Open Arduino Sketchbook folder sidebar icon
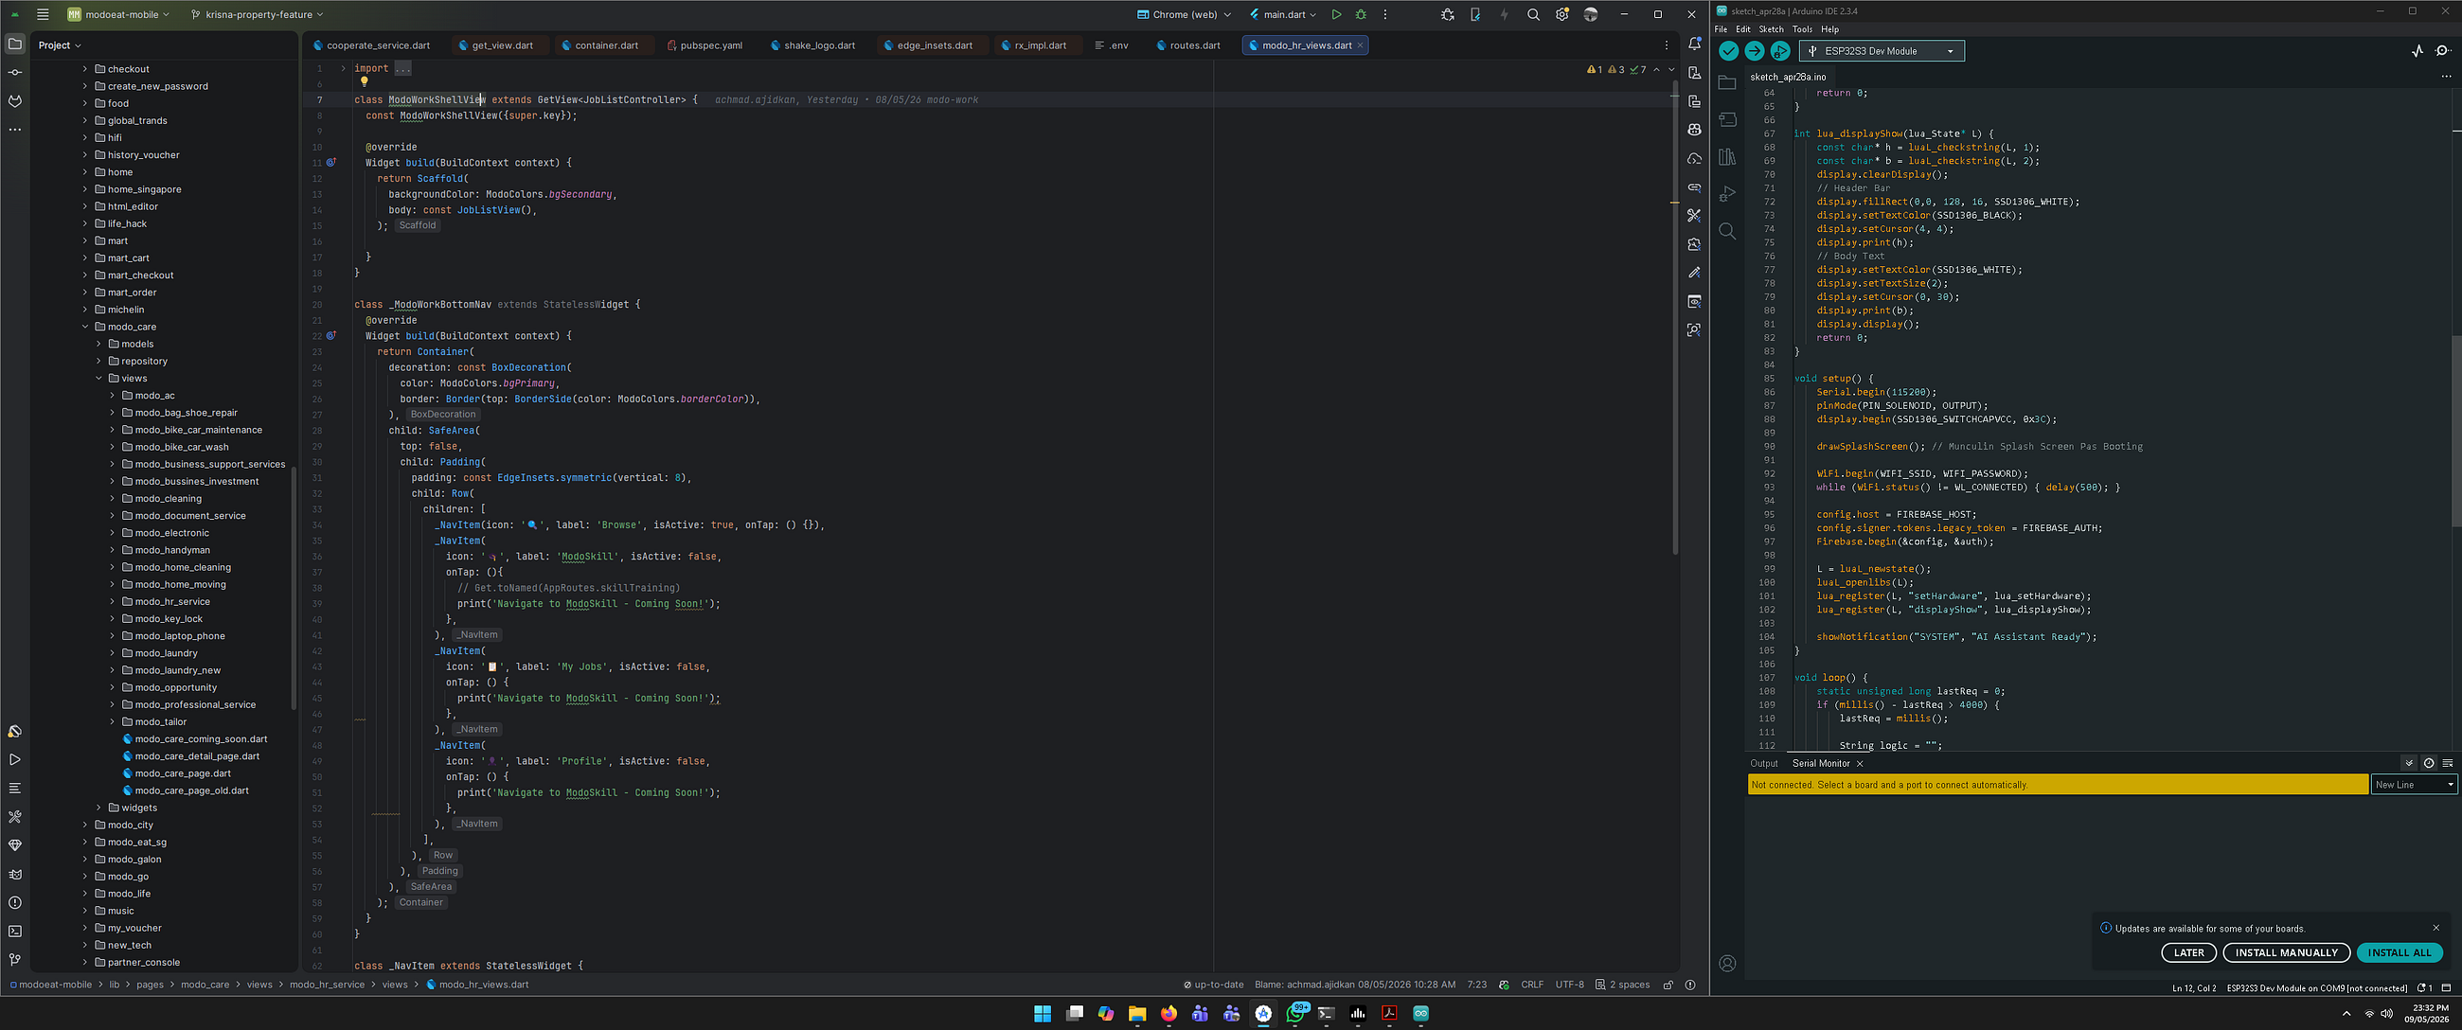This screenshot has width=2462, height=1030. pyautogui.click(x=1727, y=83)
